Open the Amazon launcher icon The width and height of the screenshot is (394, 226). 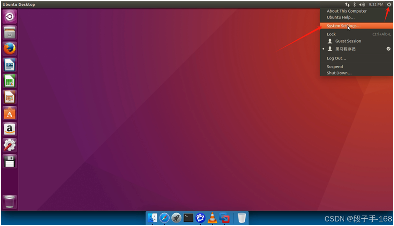click(x=10, y=129)
